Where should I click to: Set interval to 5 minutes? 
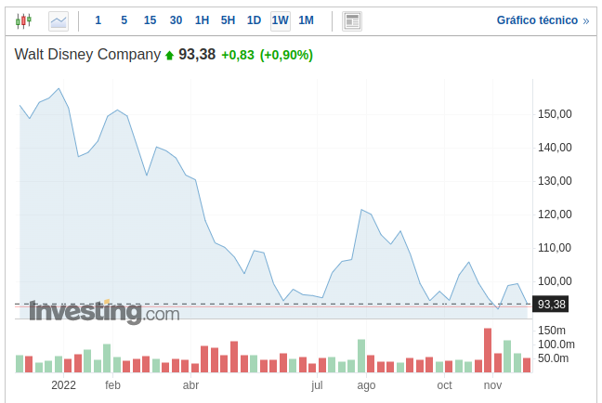[124, 20]
